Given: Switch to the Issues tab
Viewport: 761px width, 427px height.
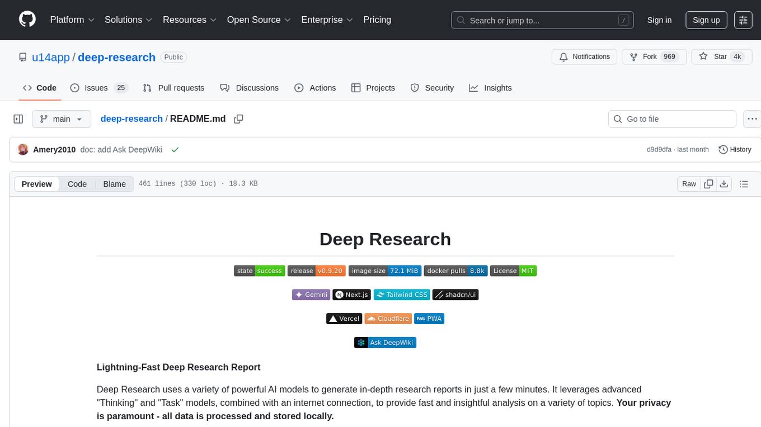Looking at the screenshot, I should 99,88.
